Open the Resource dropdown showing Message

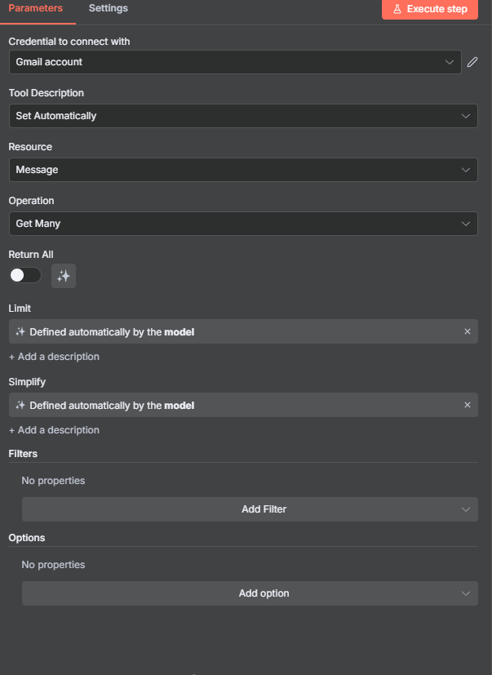(242, 170)
